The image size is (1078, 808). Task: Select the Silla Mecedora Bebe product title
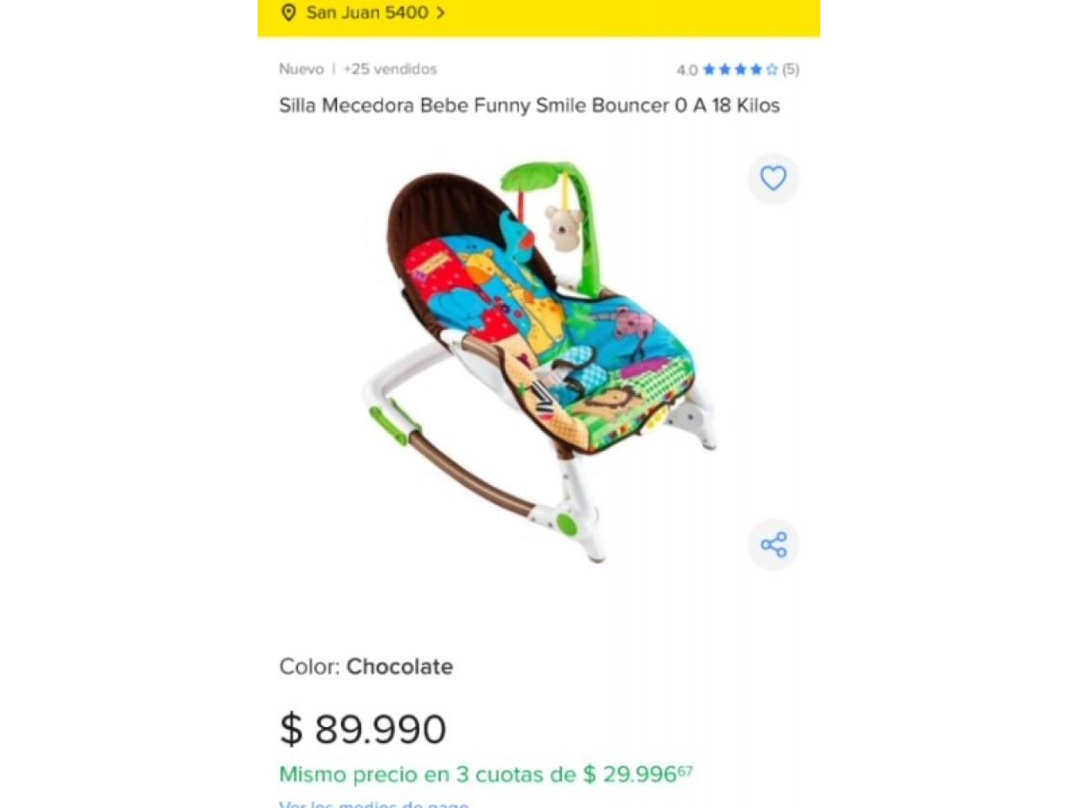pos(530,105)
